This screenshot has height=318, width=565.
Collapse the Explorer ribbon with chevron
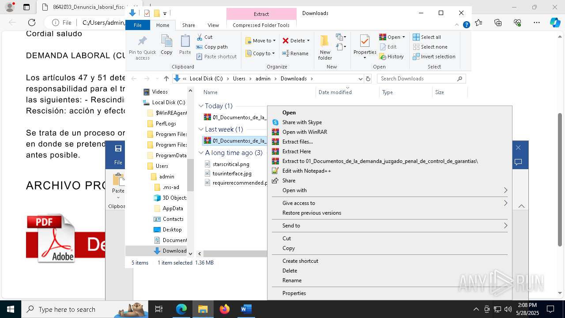tap(457, 25)
